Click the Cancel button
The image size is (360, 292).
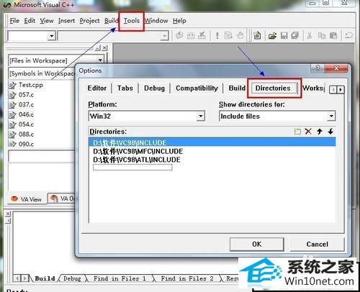point(318,244)
